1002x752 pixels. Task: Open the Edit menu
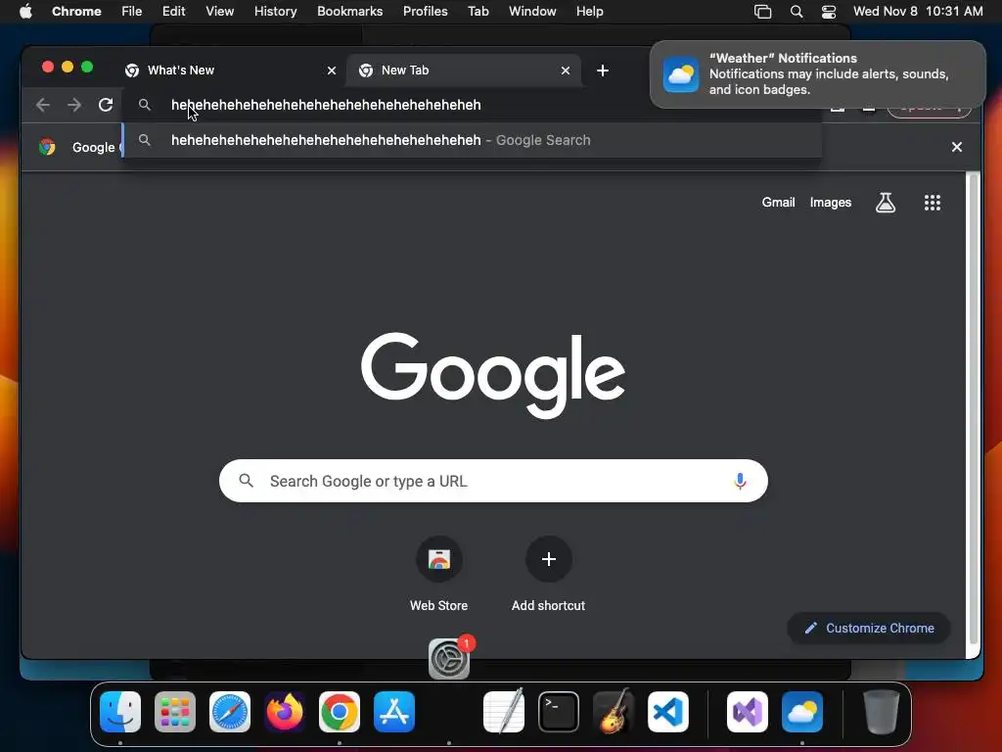coord(174,12)
